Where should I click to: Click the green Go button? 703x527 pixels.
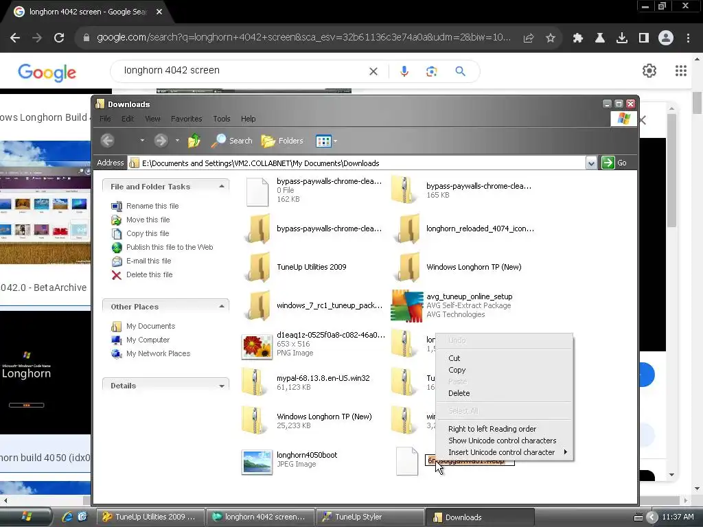(614, 163)
